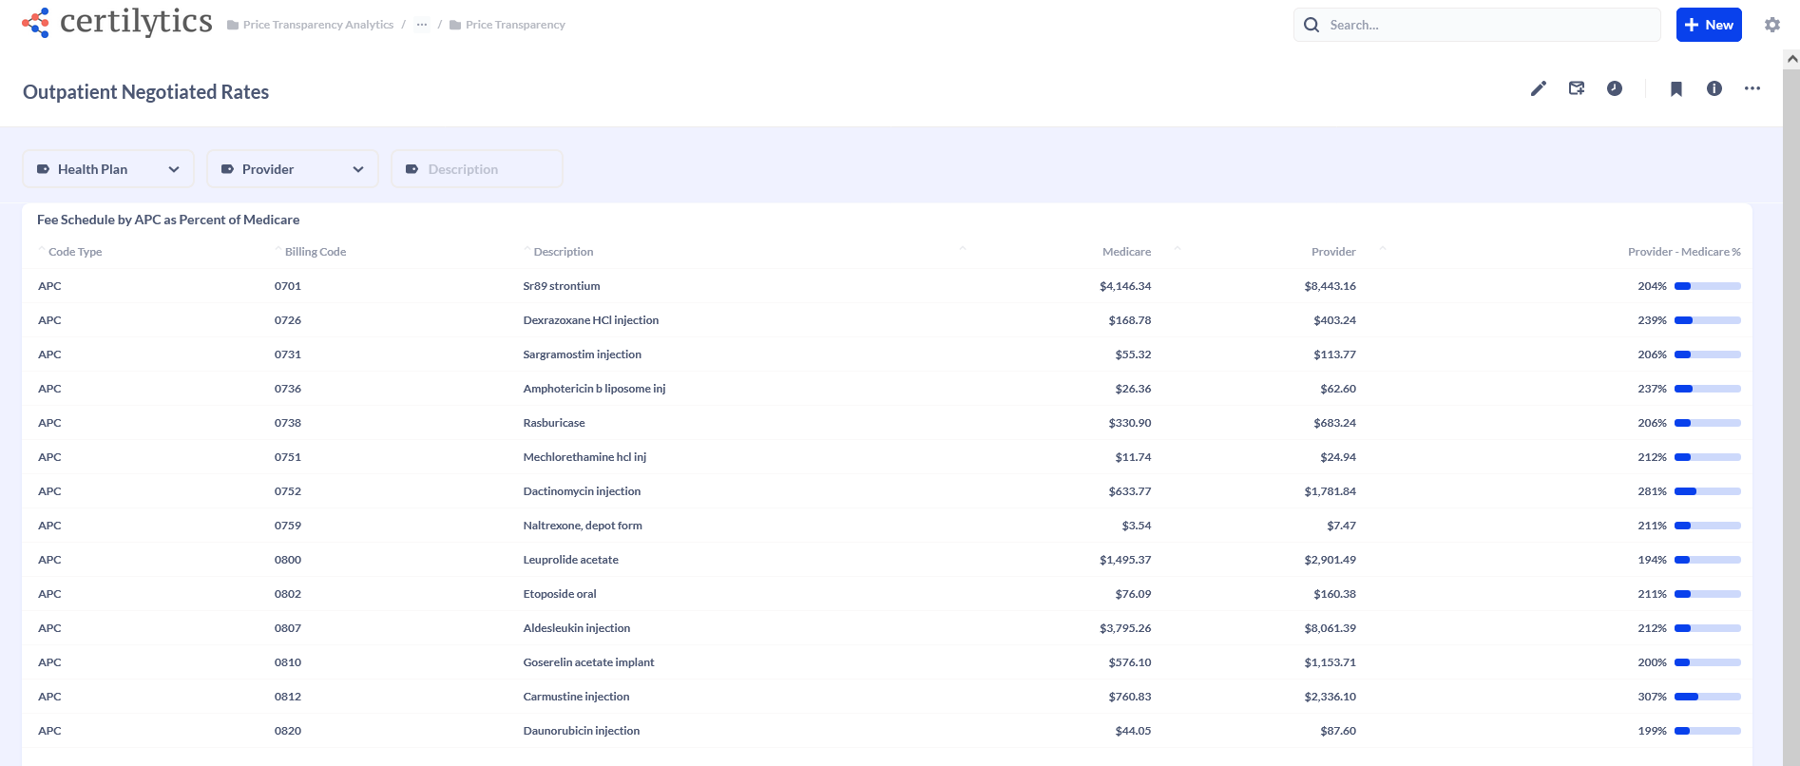Select 'Rasburicase' description cell
Screen dimensions: 1800x766
(x=554, y=423)
